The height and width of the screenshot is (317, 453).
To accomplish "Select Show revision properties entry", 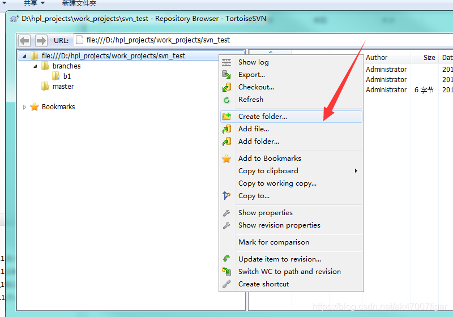I will click(x=291, y=225).
